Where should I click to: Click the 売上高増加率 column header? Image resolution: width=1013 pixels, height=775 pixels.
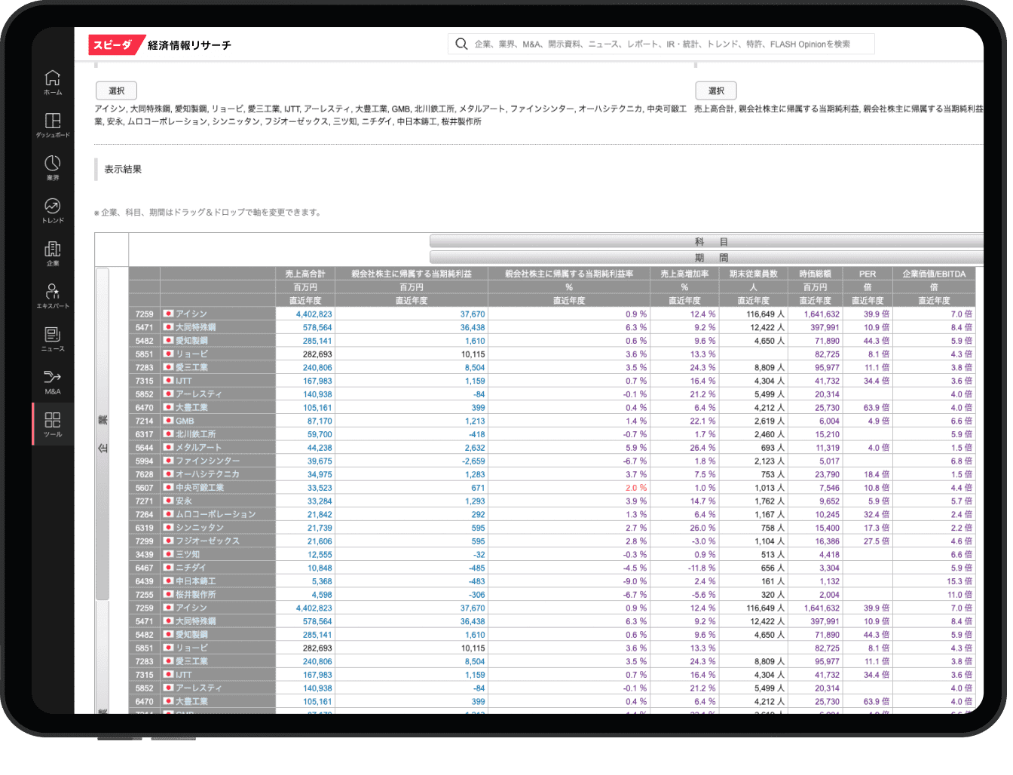(x=684, y=274)
